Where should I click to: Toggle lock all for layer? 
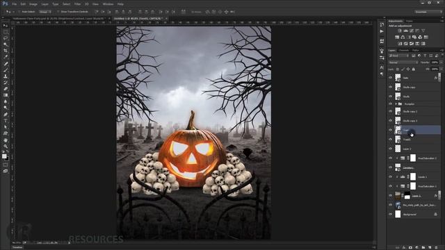[x=414, y=69]
